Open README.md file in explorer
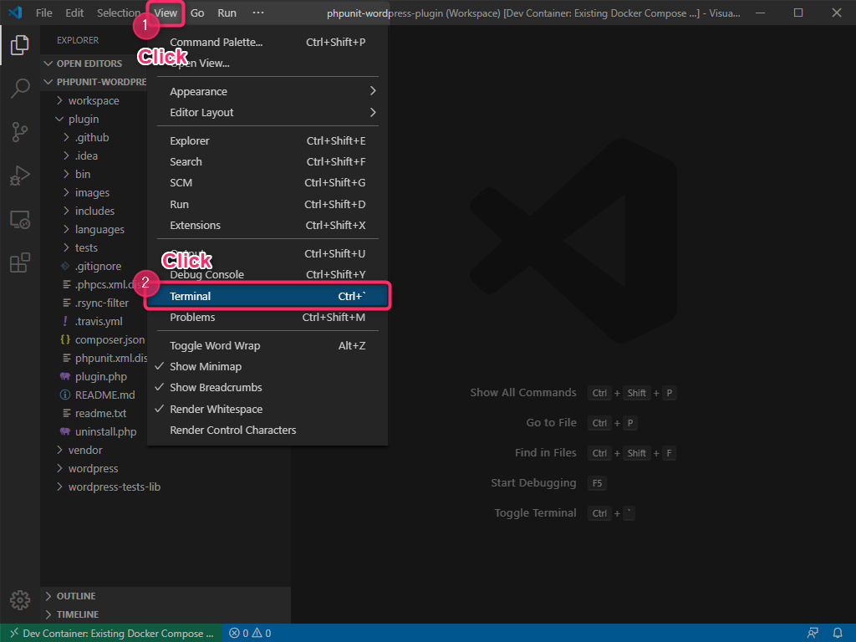The image size is (856, 642). (x=104, y=395)
